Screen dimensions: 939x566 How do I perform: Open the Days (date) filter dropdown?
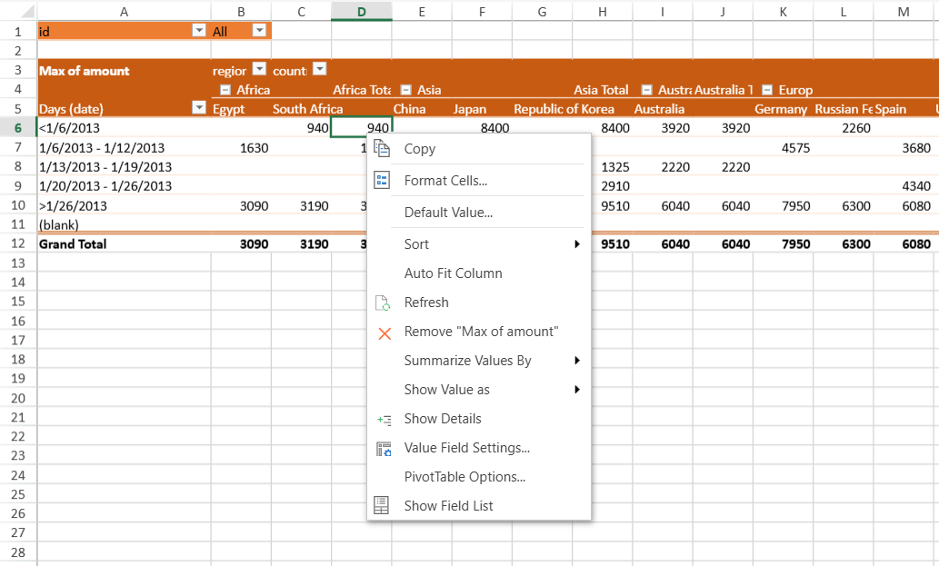pos(199,108)
